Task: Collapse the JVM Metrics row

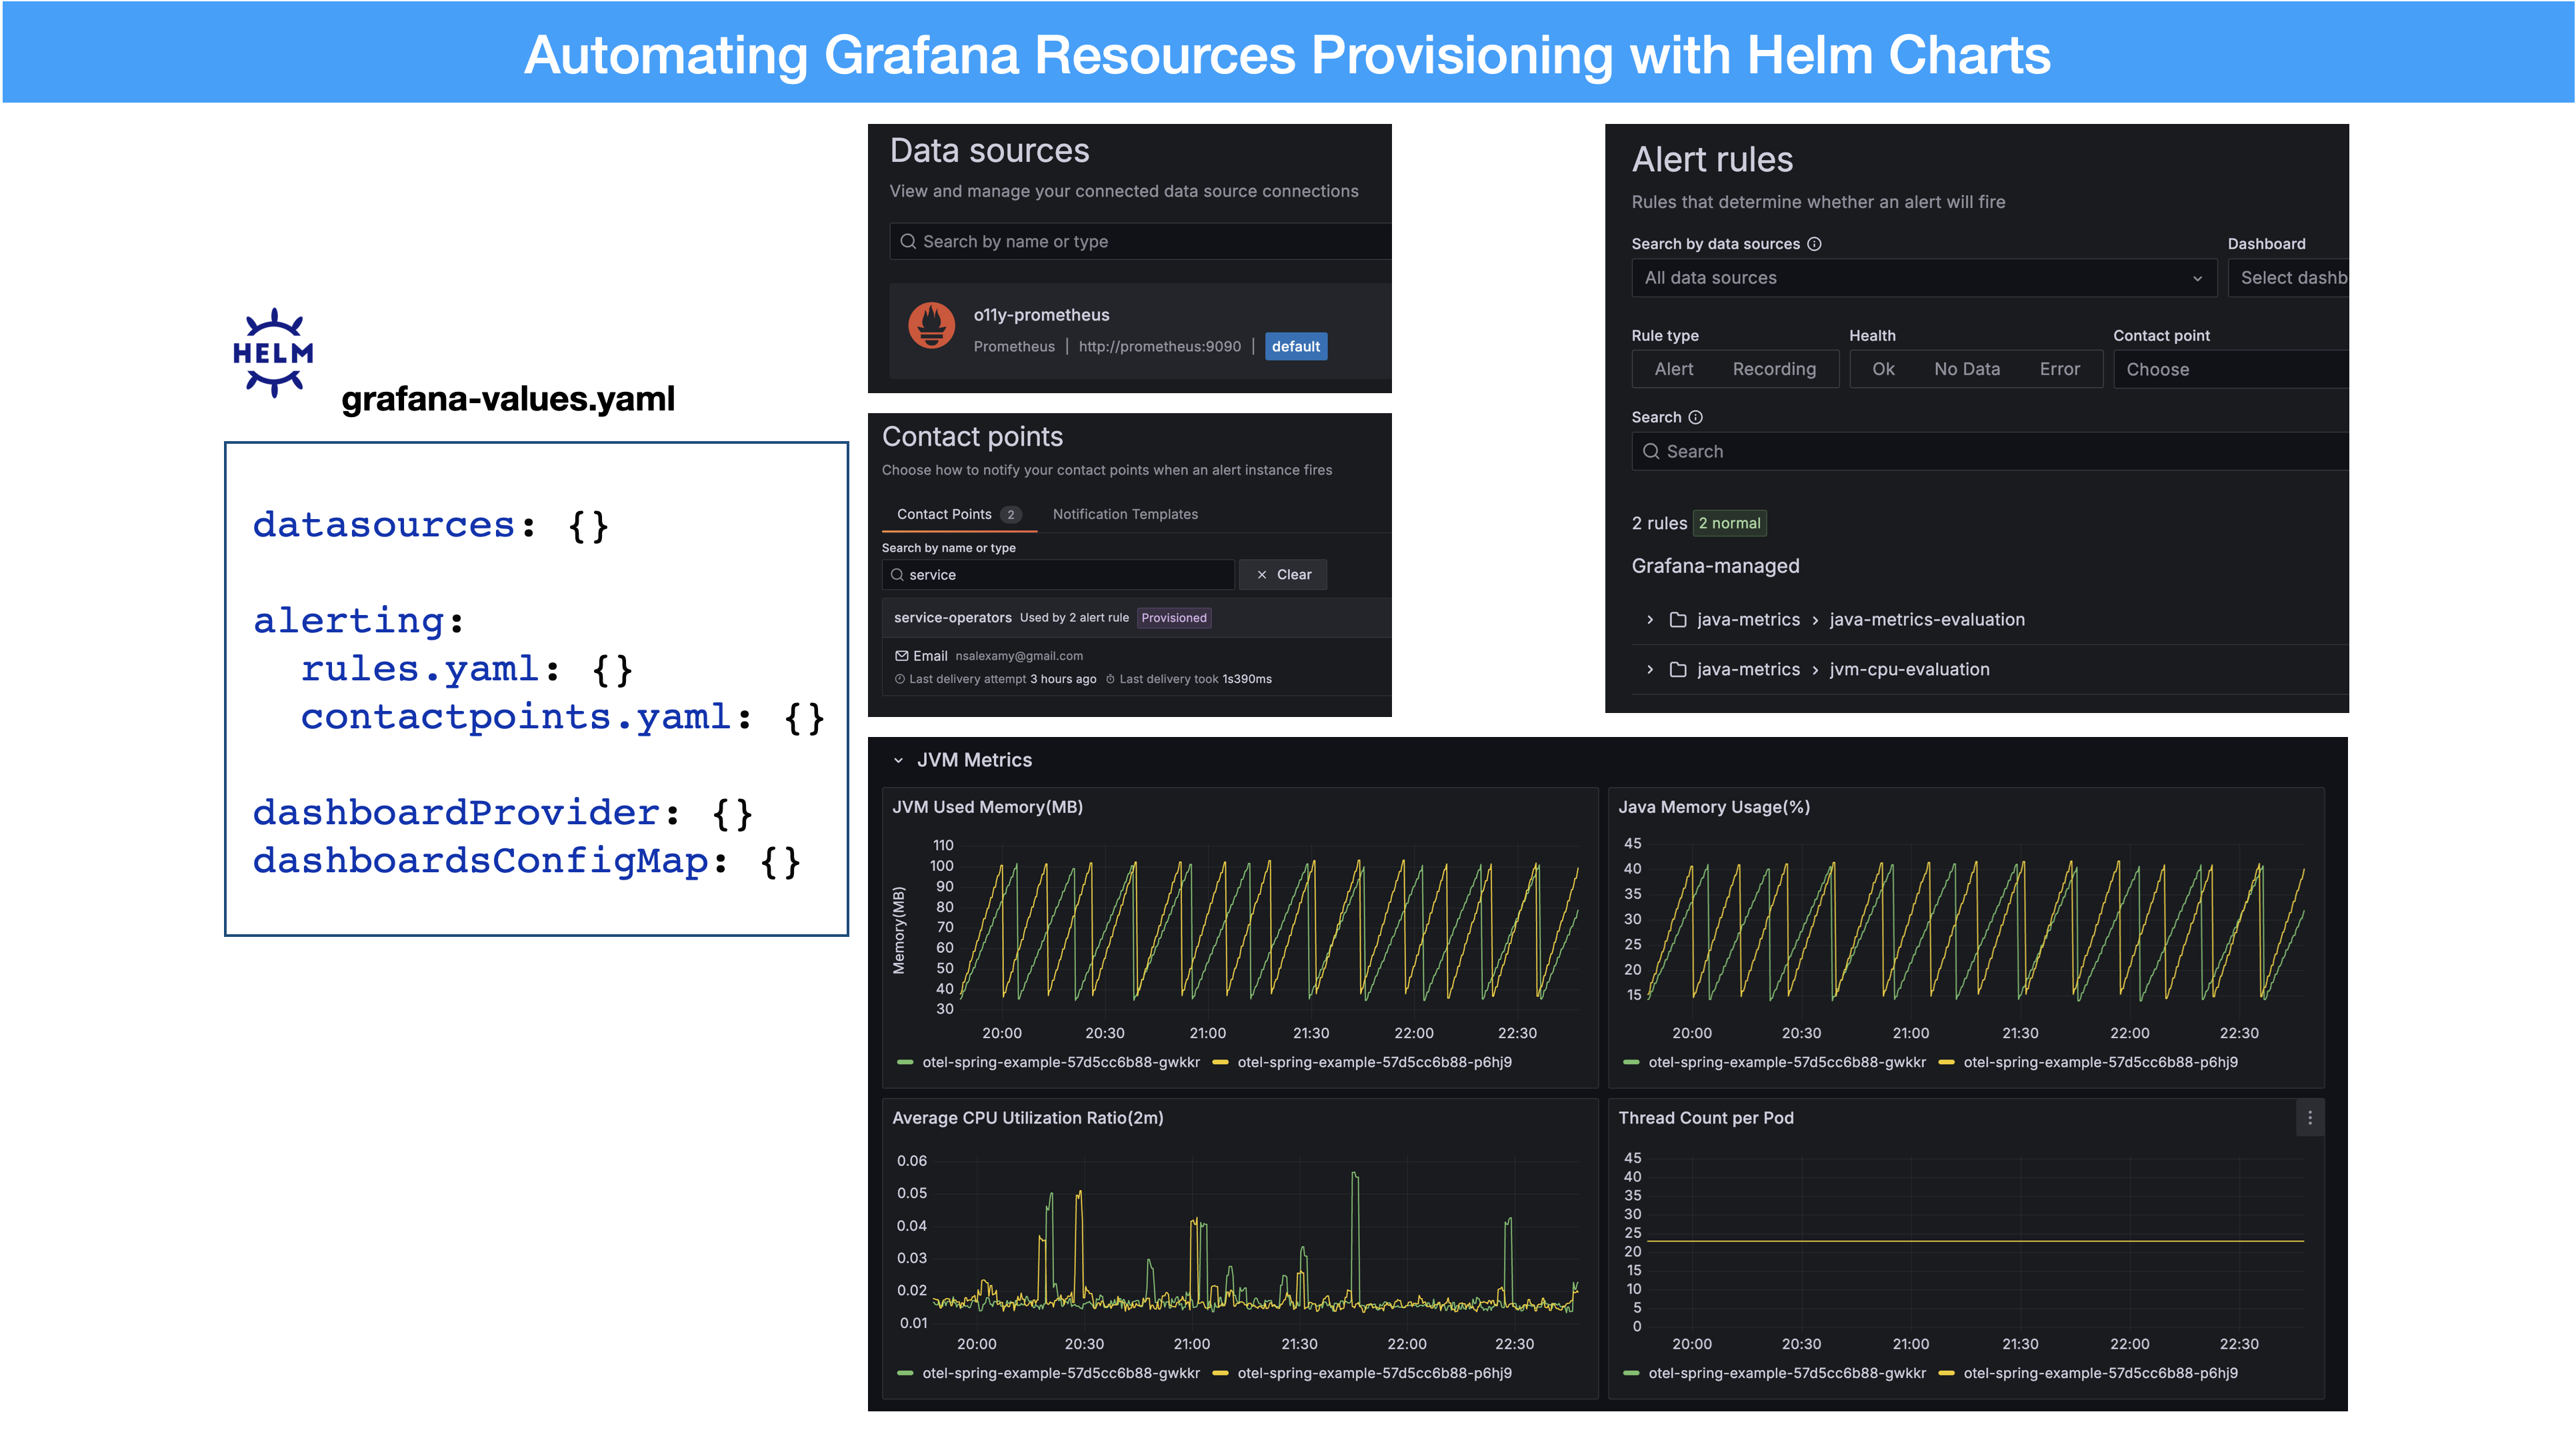Action: [x=898, y=760]
